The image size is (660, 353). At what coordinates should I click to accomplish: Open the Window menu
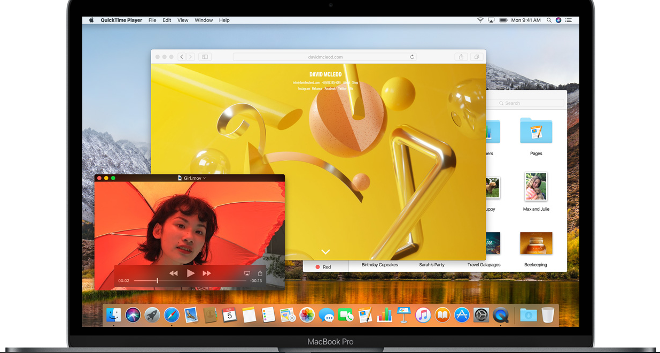(204, 20)
